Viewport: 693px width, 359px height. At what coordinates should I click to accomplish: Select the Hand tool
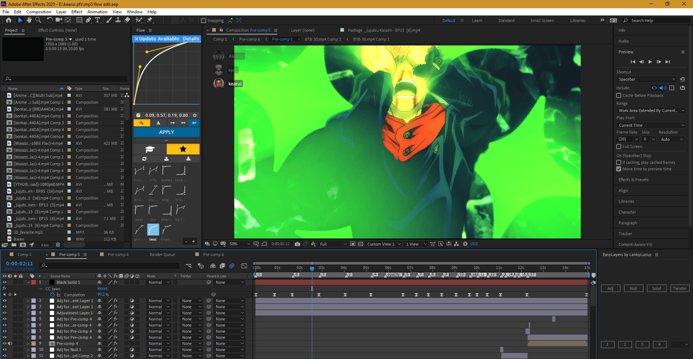click(x=29, y=20)
